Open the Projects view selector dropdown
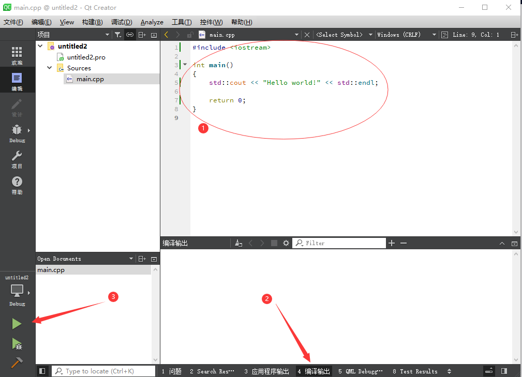This screenshot has width=522, height=377. pyautogui.click(x=107, y=35)
